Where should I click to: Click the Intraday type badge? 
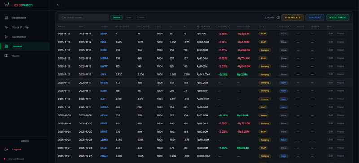pos(265,99)
